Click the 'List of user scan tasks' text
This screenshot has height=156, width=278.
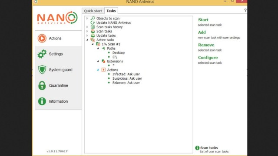click(214, 152)
